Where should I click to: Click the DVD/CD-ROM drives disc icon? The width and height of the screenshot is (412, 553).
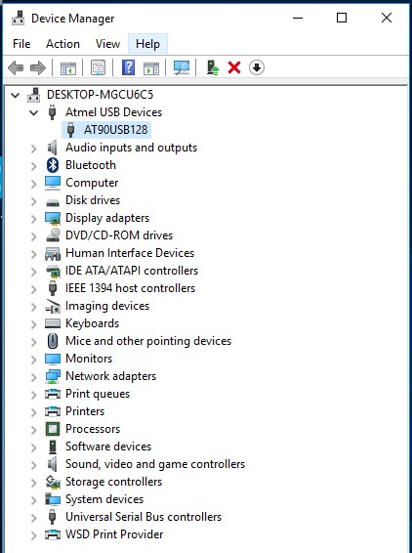53,235
